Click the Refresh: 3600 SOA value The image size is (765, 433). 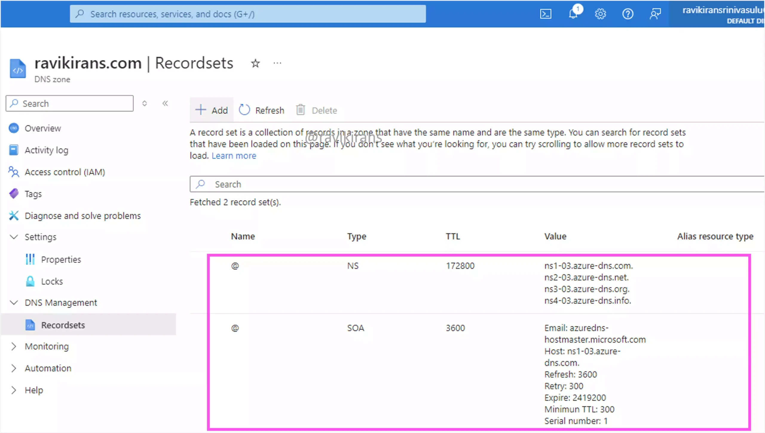click(x=570, y=375)
